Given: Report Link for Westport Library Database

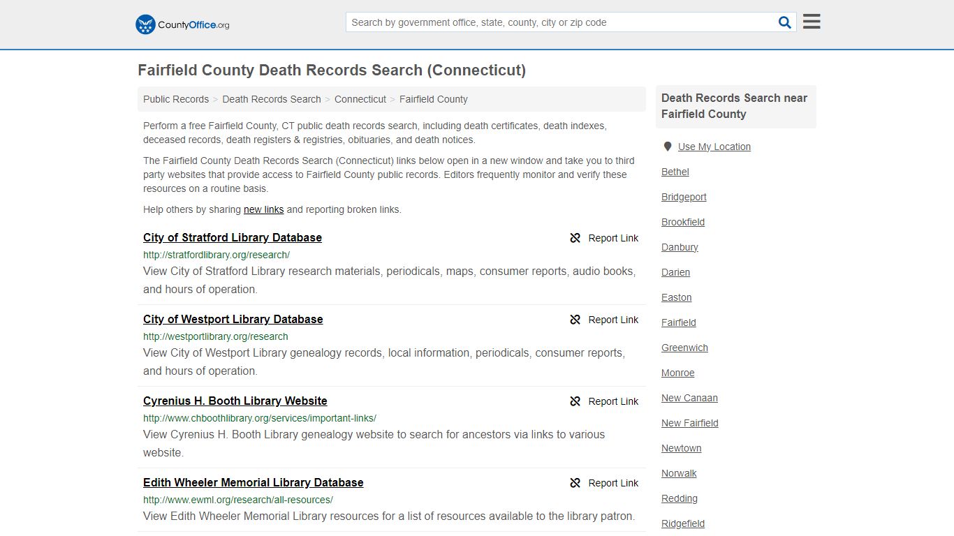Looking at the screenshot, I should (x=613, y=320).
